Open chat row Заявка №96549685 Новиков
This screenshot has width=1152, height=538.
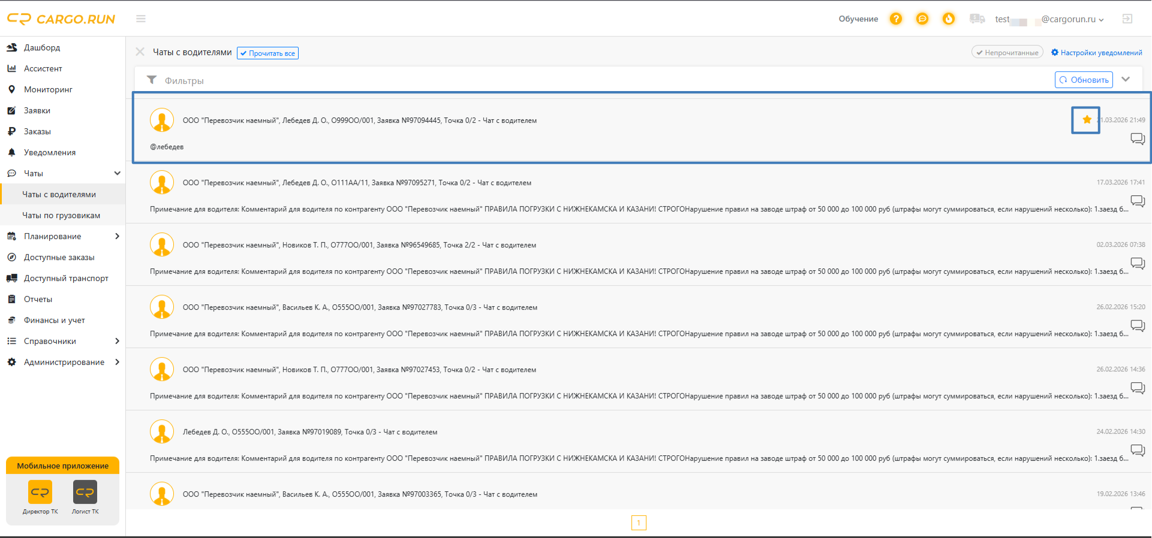(x=639, y=254)
